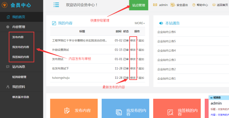Screen dimensions: 229x118
Task: Click the 安全退出 logout icon
Action: [173, 5]
